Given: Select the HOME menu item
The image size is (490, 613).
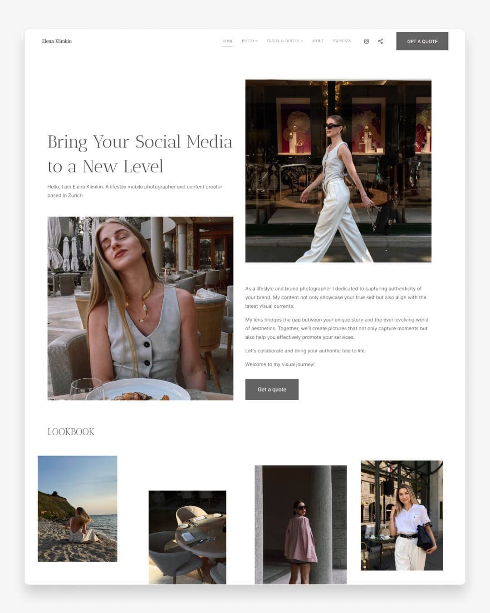Looking at the screenshot, I should 228,41.
